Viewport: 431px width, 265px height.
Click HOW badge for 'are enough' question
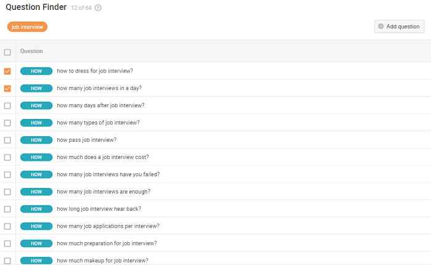[x=36, y=192]
